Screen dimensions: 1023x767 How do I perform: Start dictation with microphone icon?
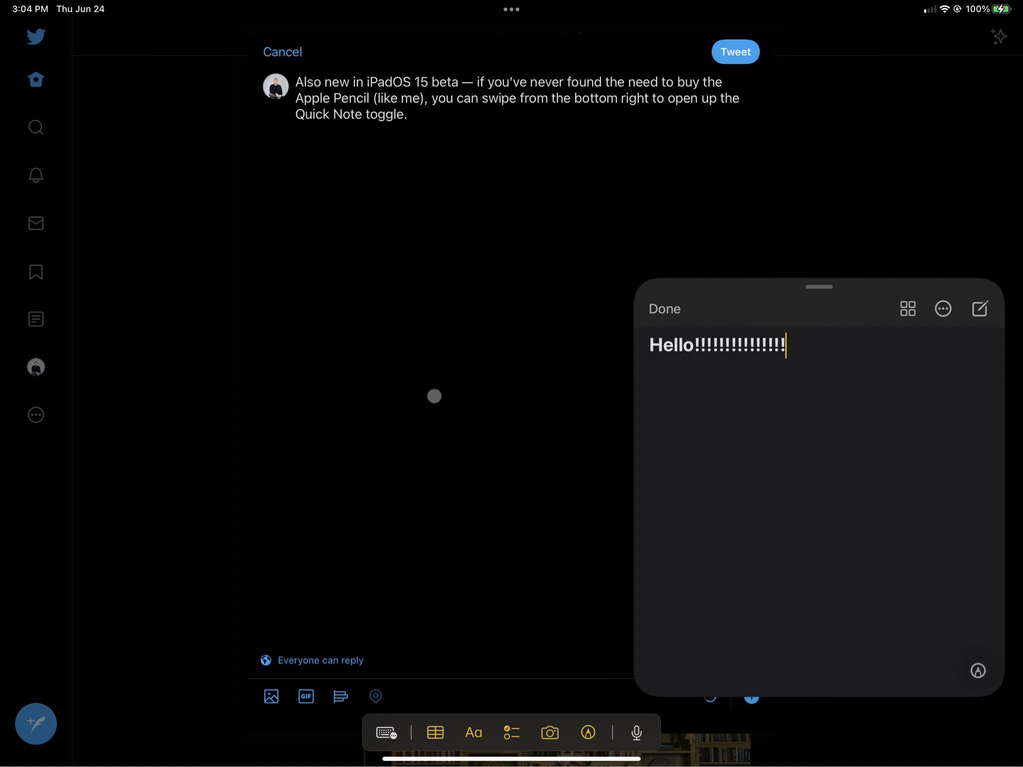point(636,733)
